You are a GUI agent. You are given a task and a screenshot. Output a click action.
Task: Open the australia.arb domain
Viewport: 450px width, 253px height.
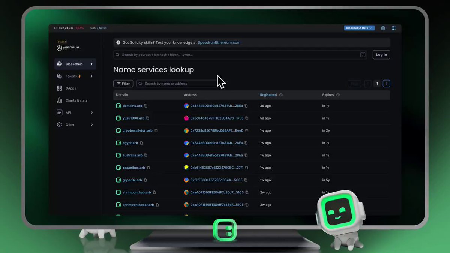tap(132, 155)
